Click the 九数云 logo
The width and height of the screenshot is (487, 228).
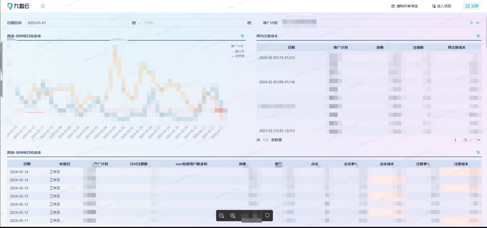pos(18,6)
